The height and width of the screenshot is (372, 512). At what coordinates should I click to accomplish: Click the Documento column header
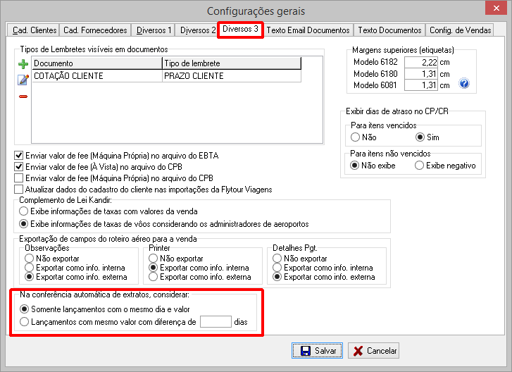click(97, 63)
